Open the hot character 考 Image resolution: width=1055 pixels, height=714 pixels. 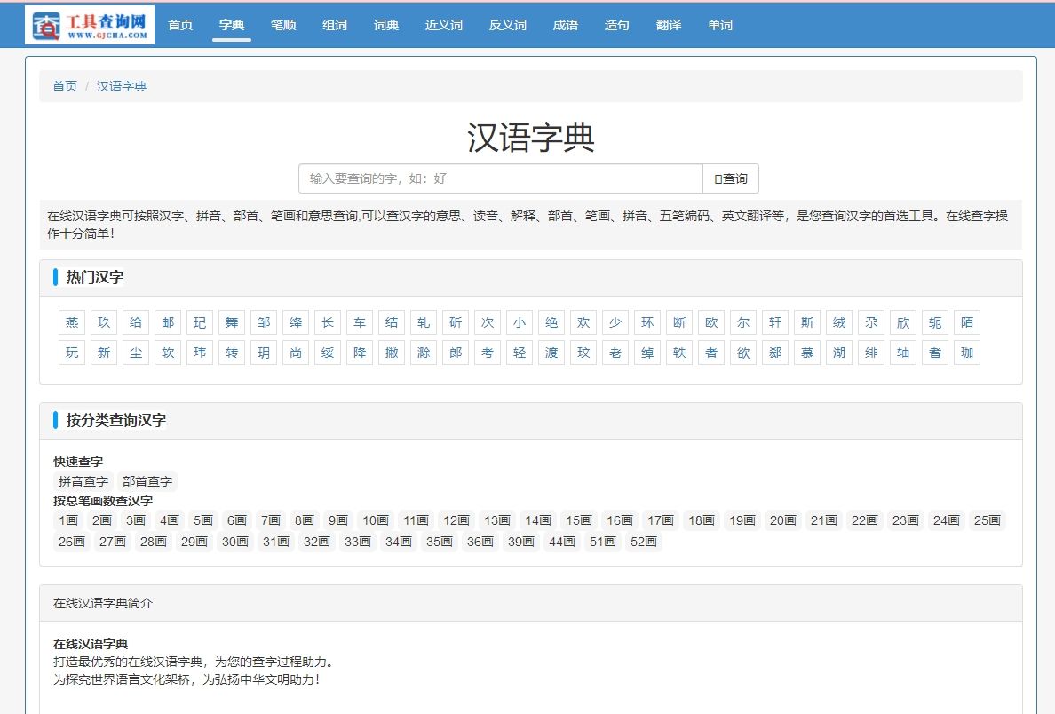click(488, 353)
